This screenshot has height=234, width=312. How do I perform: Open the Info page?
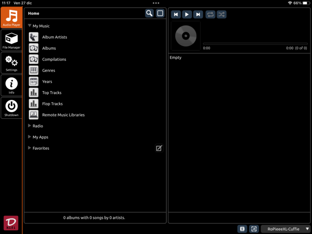pos(11,85)
